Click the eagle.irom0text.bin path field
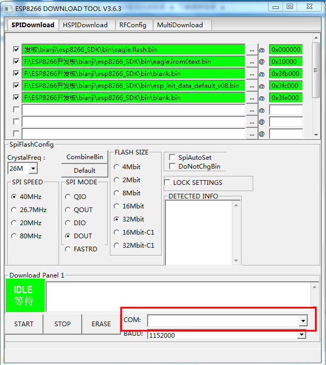Screen dimensions: 326x365 [133, 62]
